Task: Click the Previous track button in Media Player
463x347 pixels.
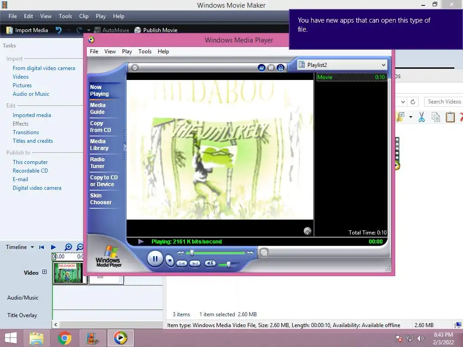Action: [182, 263]
